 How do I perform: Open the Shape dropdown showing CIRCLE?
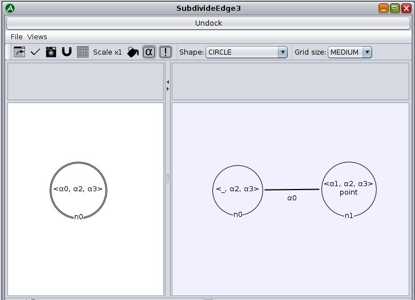(247, 52)
